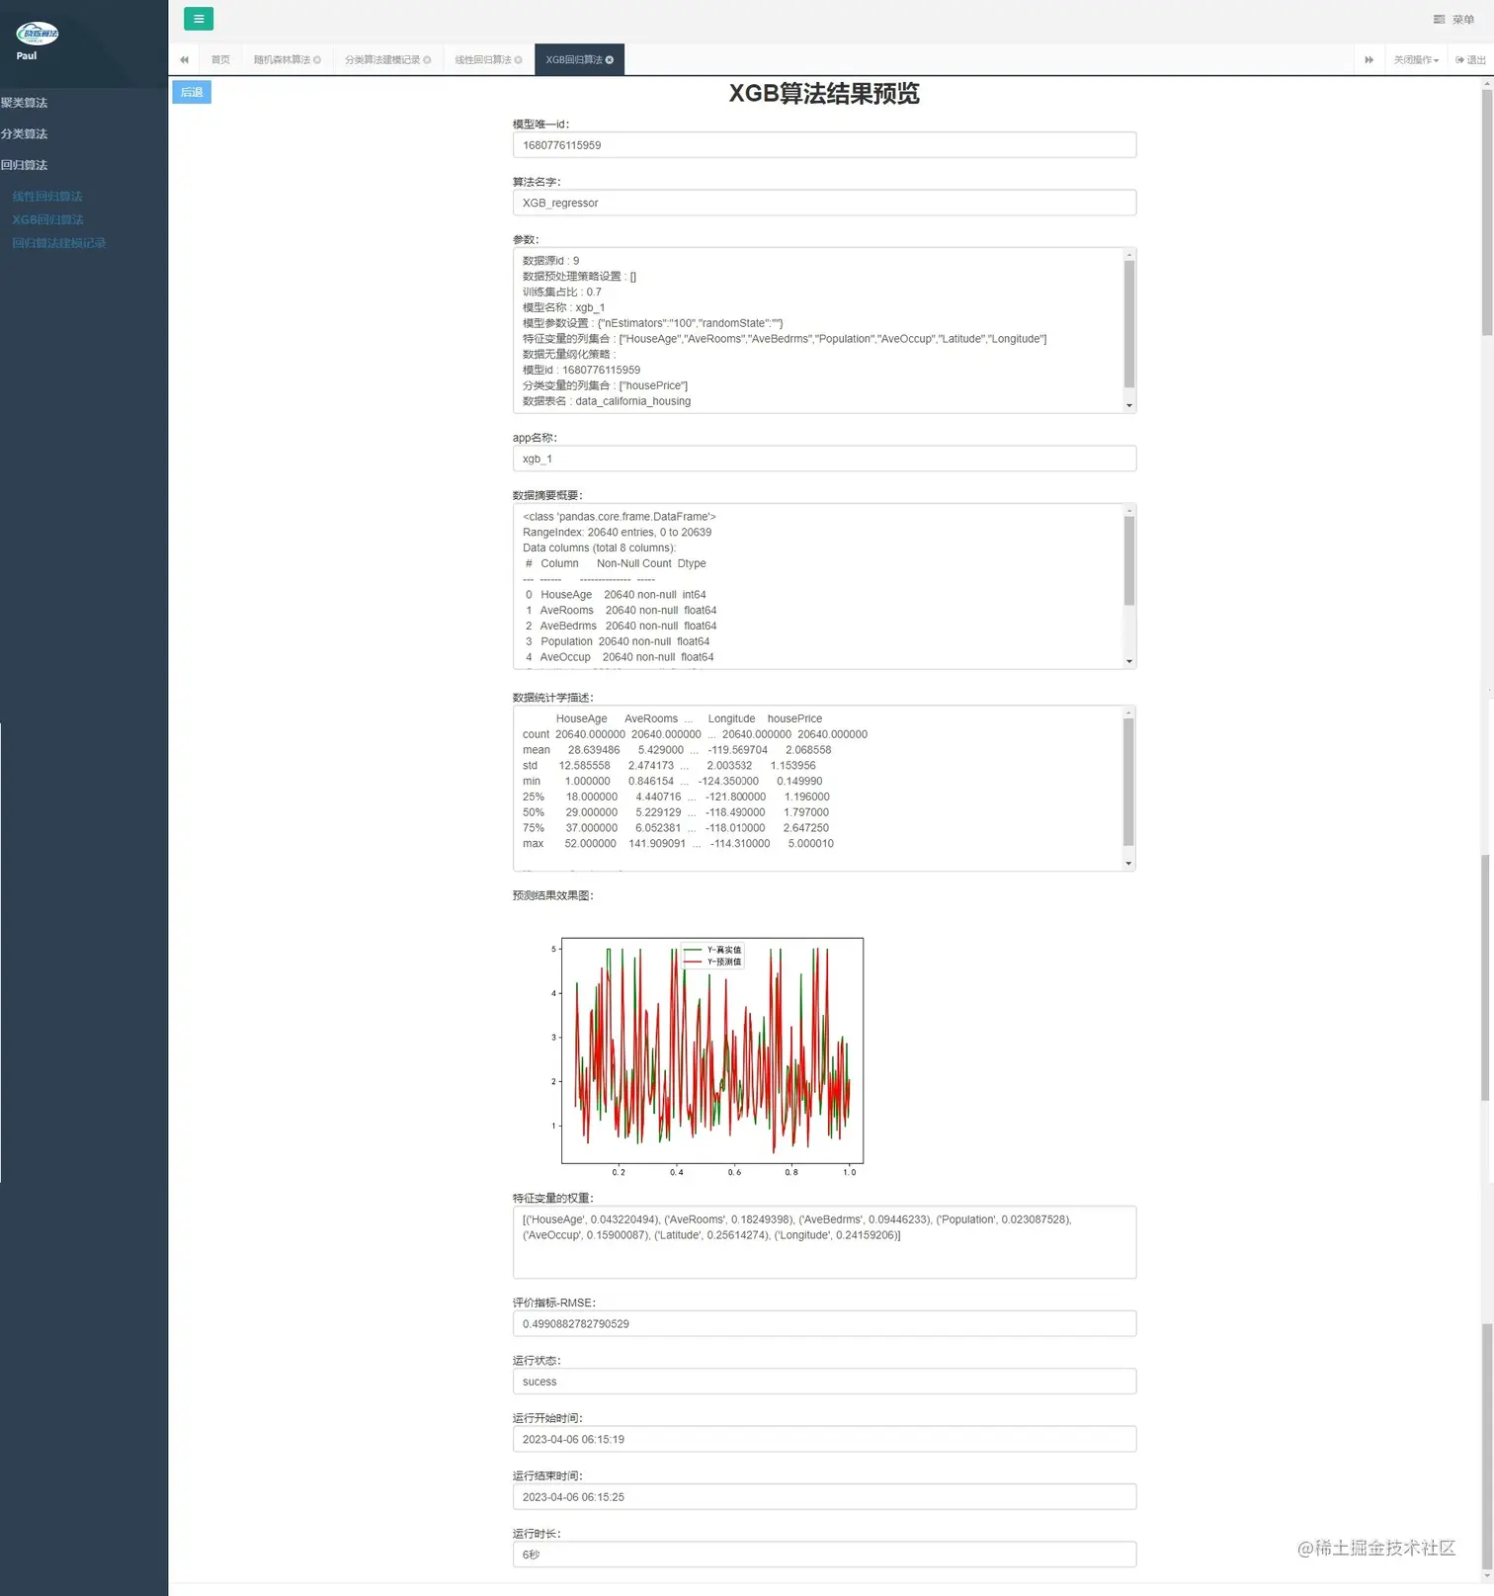Click the tab-scroll right double-arrow icon
Screen dimensions: 1494x1596
click(1369, 60)
